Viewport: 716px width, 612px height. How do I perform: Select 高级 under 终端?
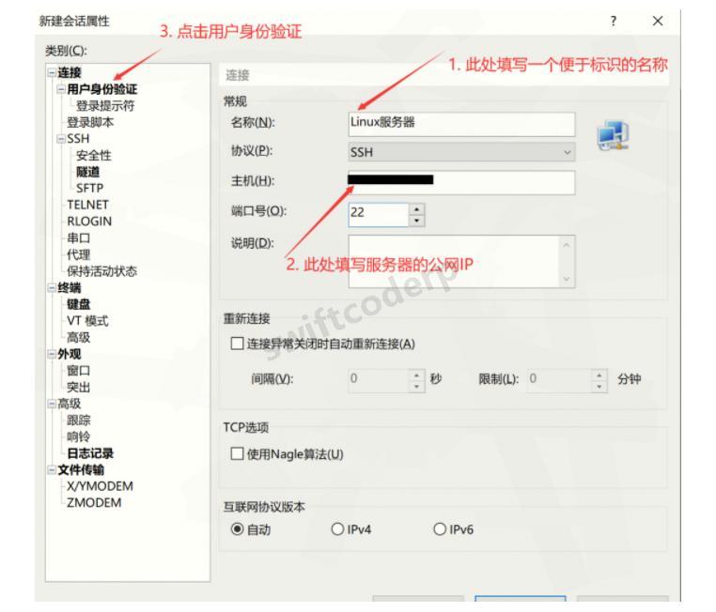point(78,338)
